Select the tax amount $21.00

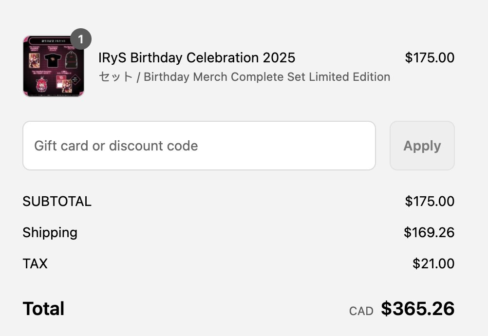tap(433, 264)
